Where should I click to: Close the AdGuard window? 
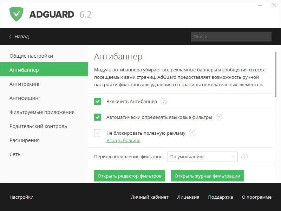pyautogui.click(x=274, y=5)
